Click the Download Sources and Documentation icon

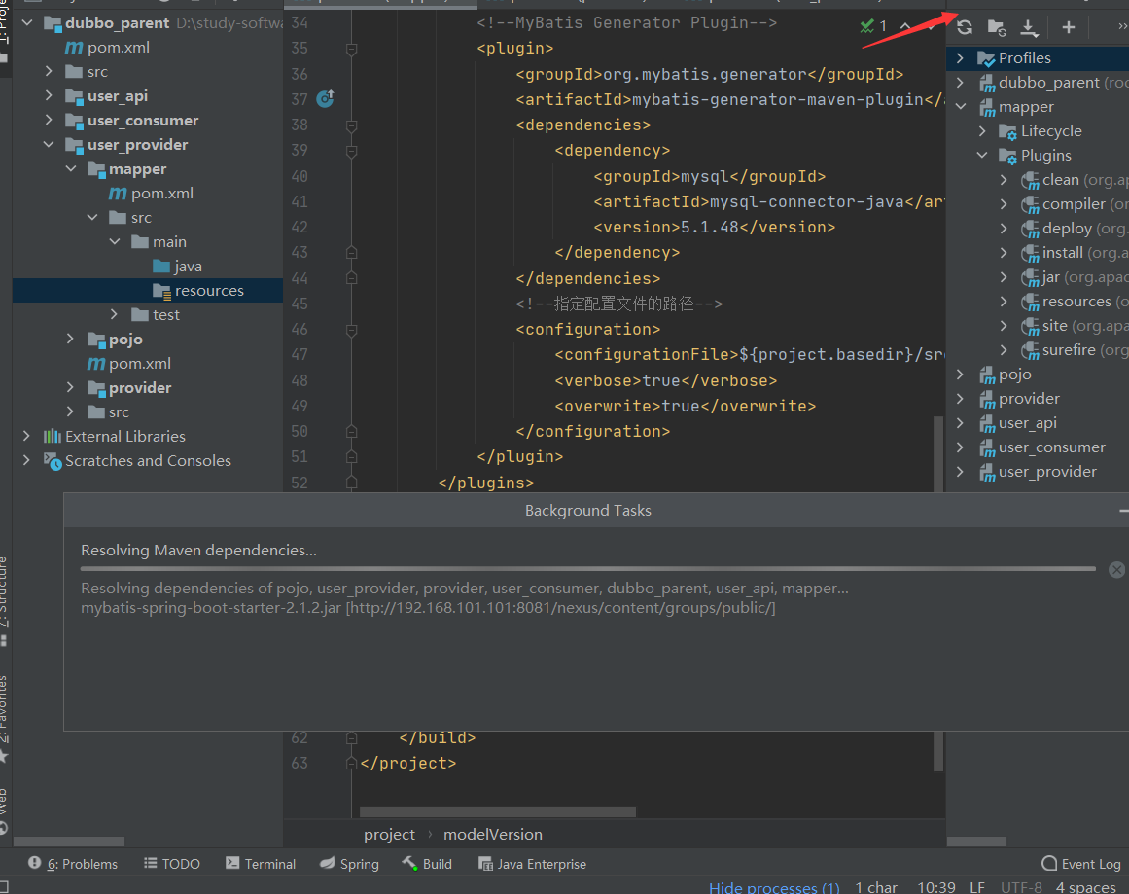(x=1029, y=27)
